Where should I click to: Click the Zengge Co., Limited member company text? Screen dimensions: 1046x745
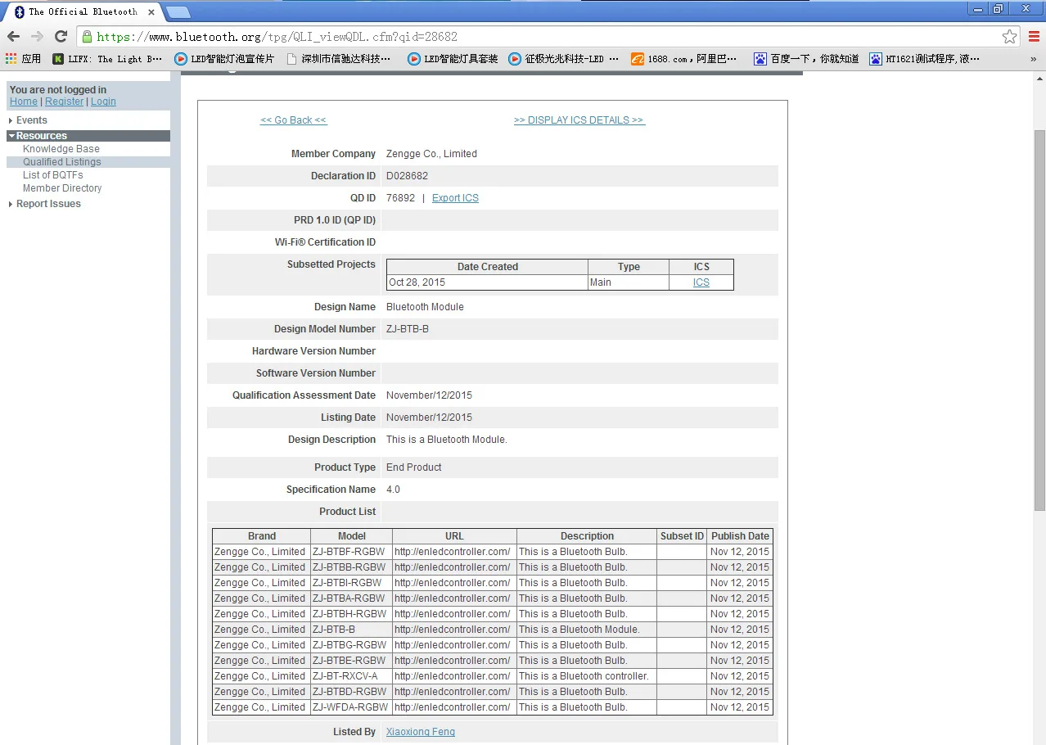point(431,154)
